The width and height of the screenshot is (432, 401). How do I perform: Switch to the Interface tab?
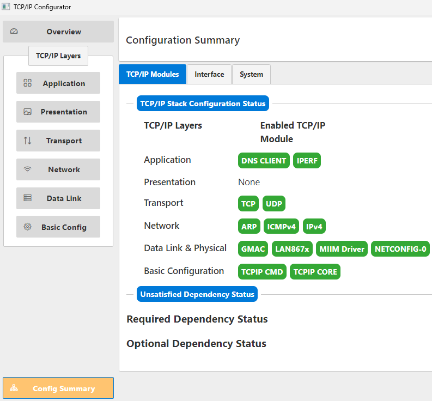point(209,74)
